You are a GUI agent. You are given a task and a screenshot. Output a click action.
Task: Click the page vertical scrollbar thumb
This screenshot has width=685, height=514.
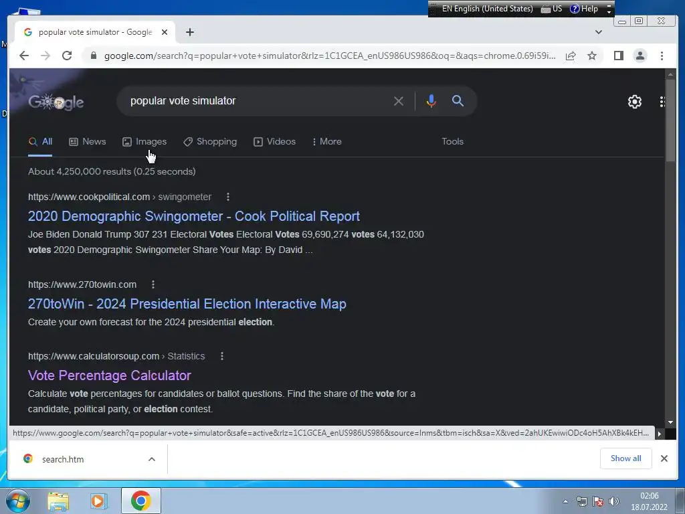(x=670, y=120)
